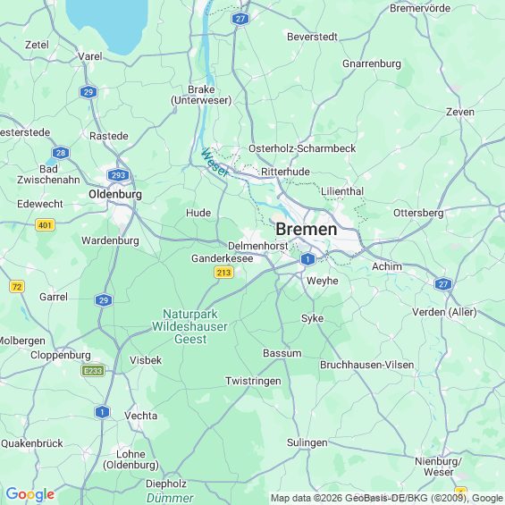
Task: Click the green E233 road shield
Action: coord(93,371)
